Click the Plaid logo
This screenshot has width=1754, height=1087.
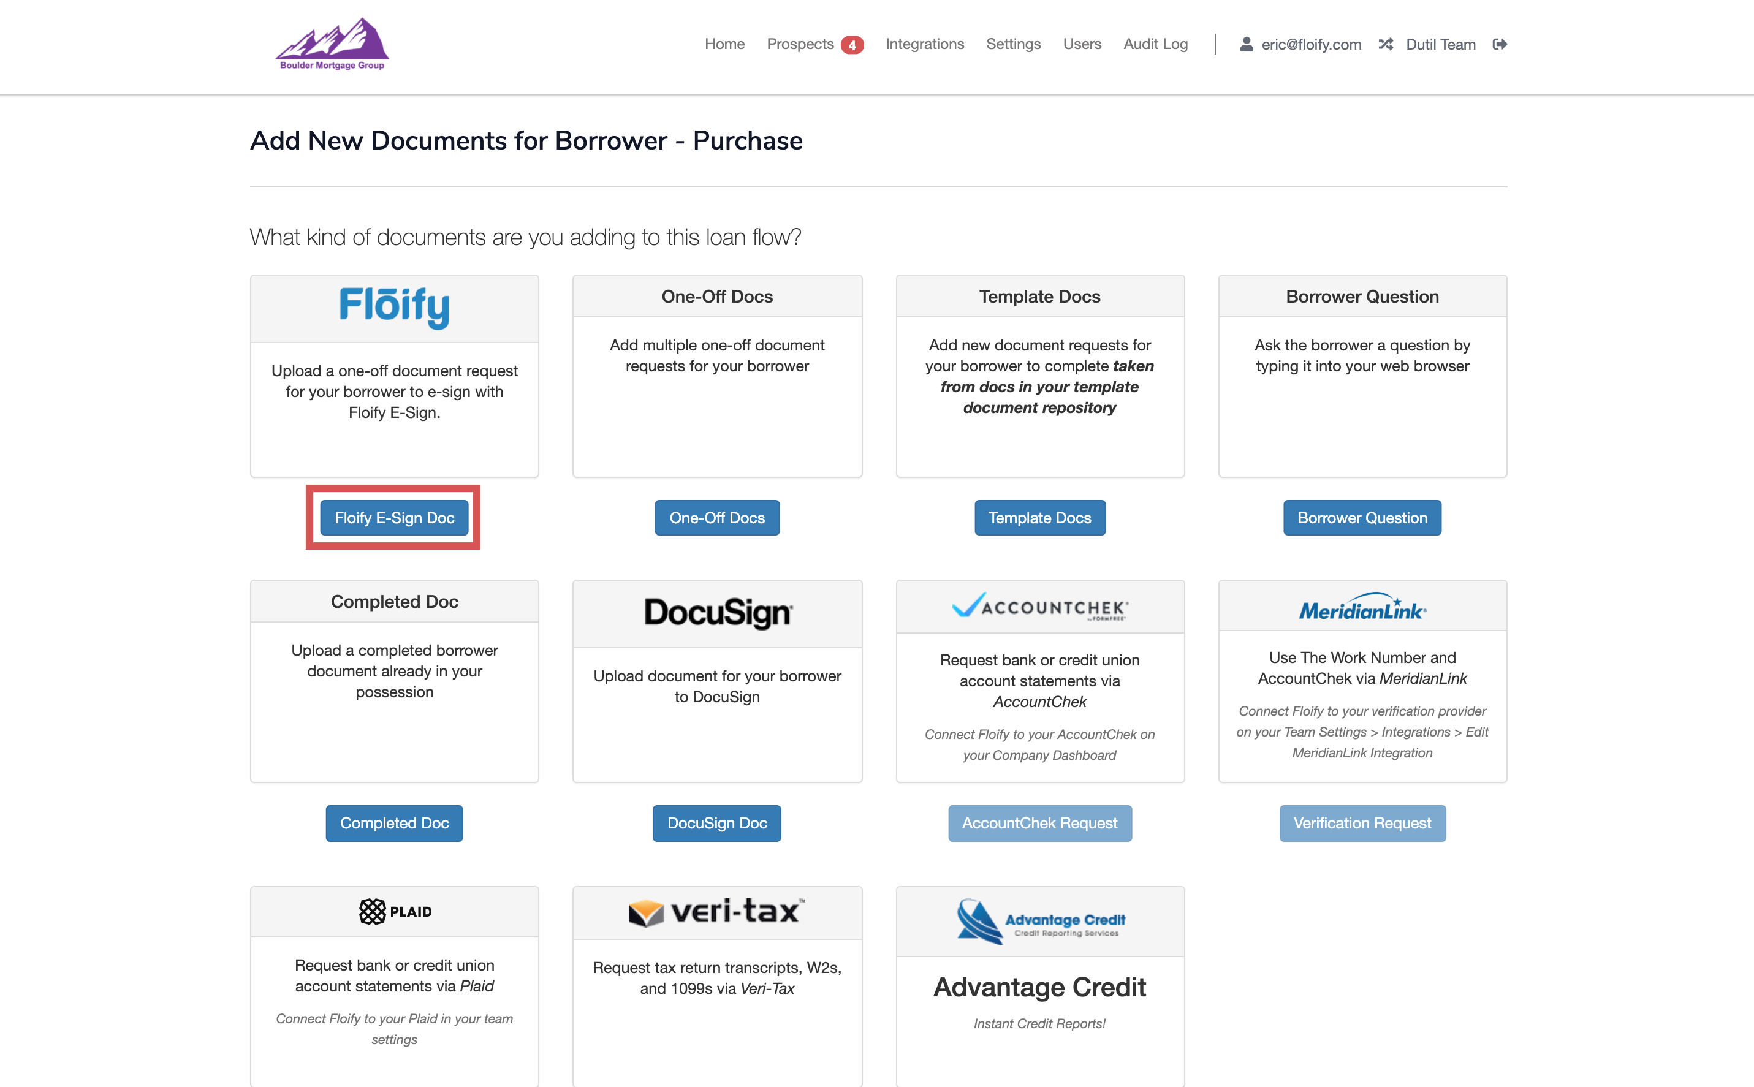(x=395, y=911)
